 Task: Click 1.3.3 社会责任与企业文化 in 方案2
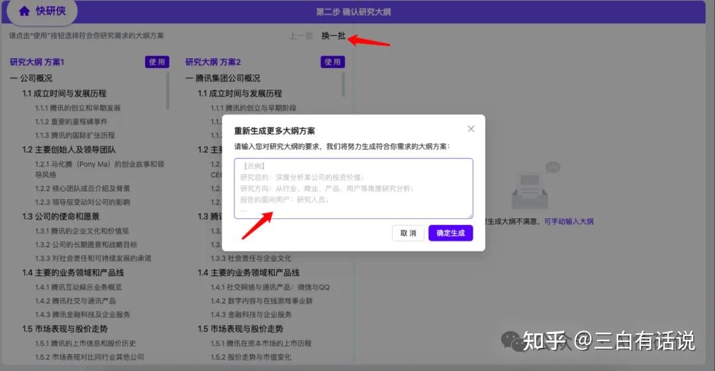coord(251,259)
